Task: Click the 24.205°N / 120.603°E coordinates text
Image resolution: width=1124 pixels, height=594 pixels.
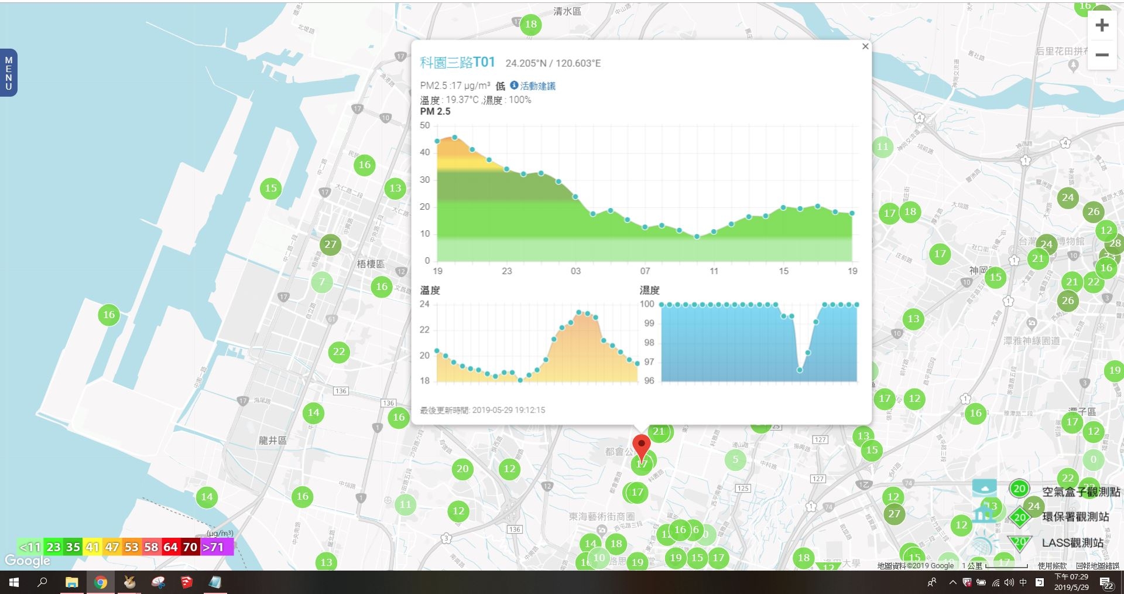Action: tap(553, 63)
